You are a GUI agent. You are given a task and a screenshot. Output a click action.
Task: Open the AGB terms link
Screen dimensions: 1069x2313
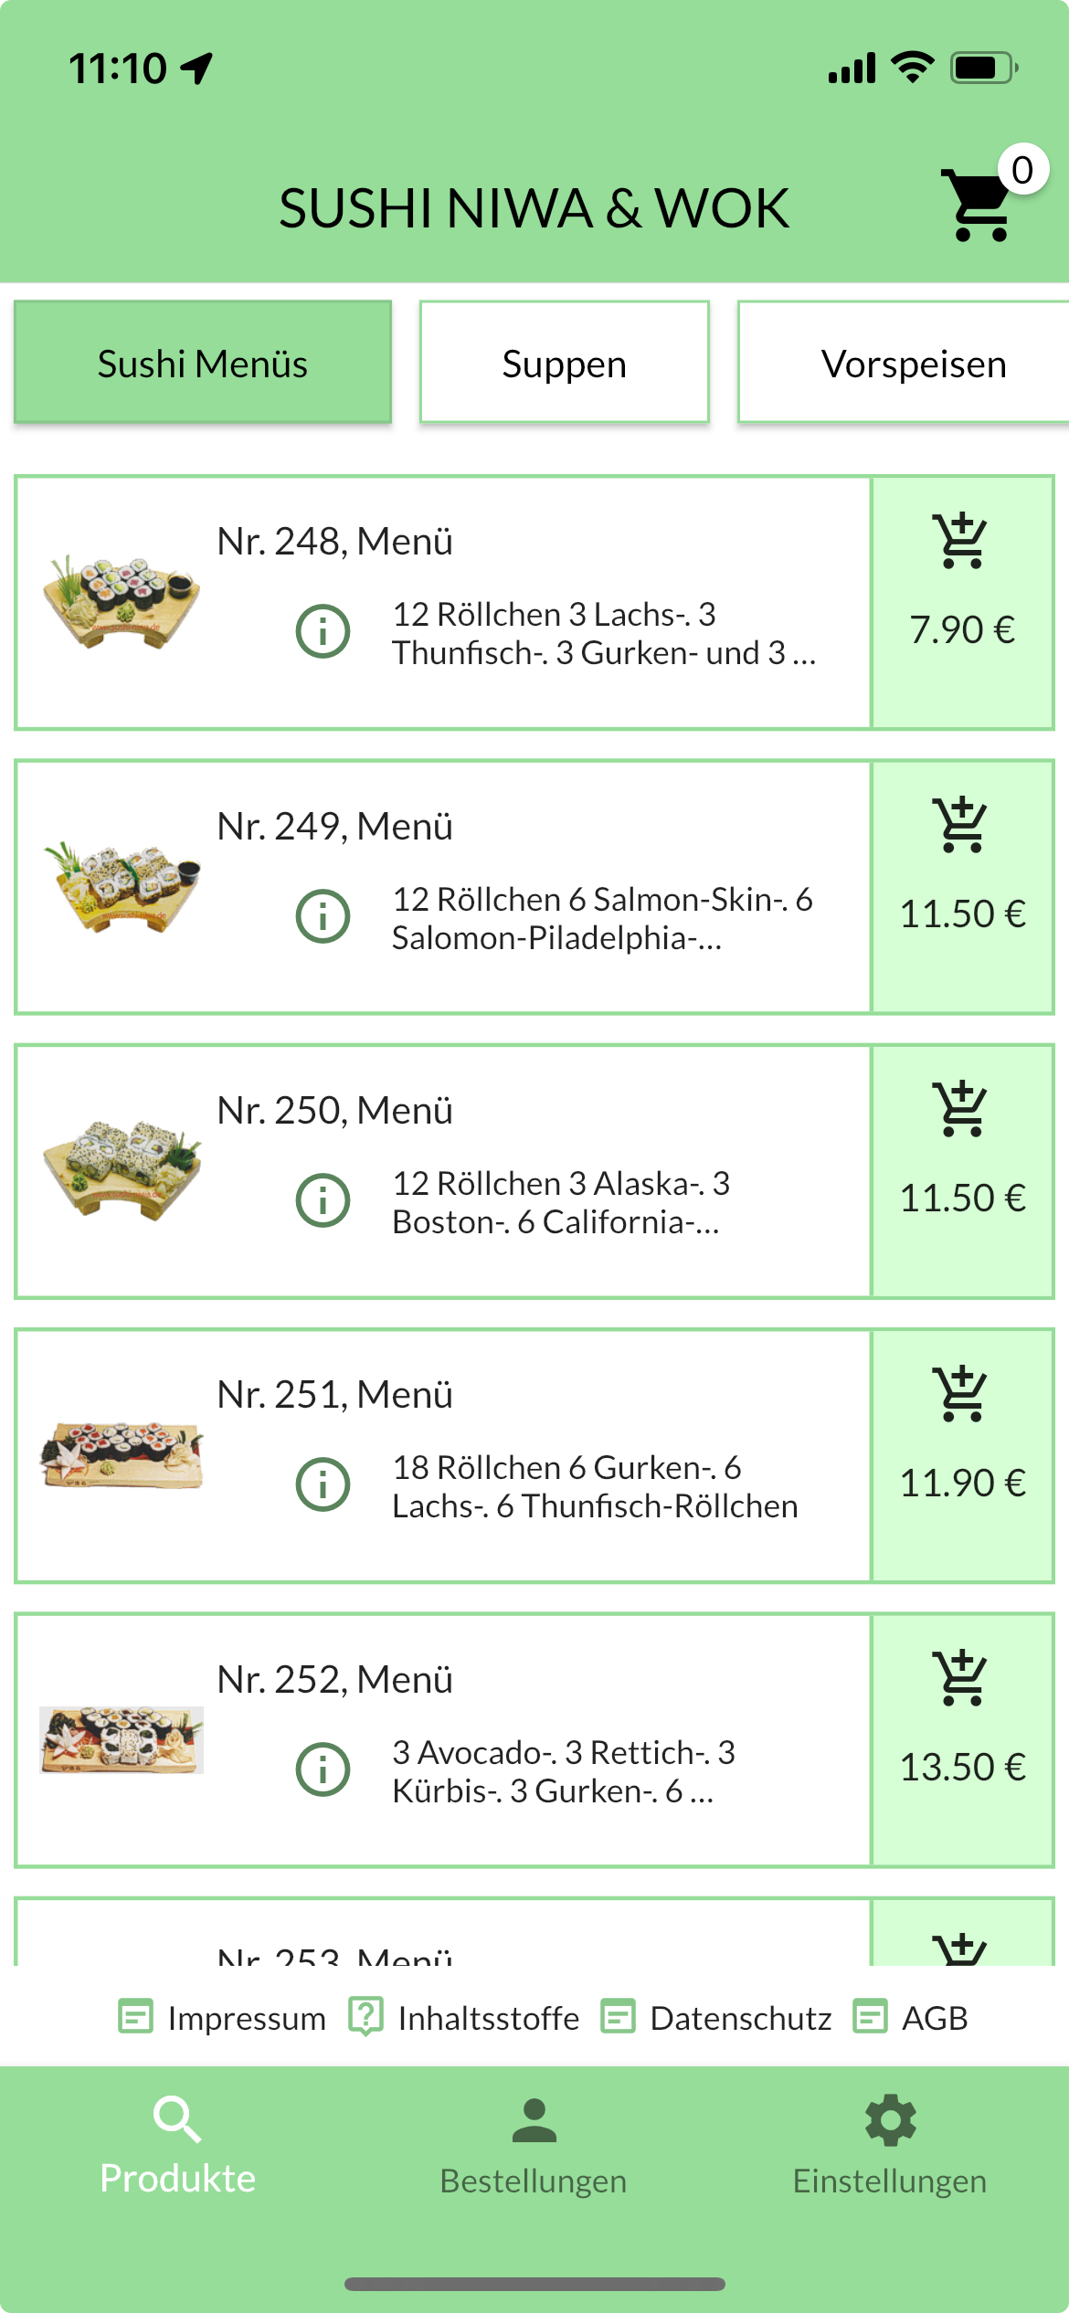coord(911,2017)
